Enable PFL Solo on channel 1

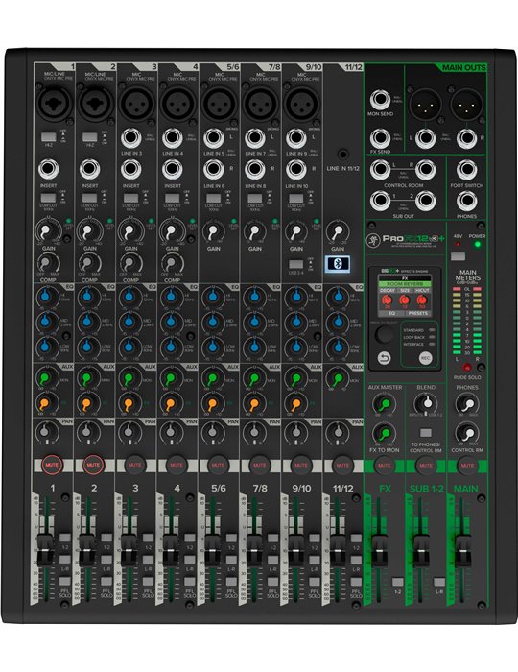pos(64,581)
